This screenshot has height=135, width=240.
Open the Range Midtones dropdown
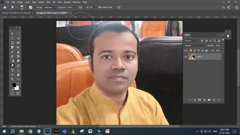[x=50, y=7]
